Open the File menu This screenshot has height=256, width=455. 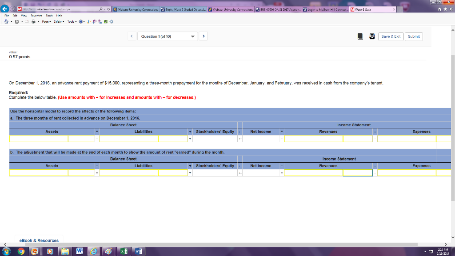pos(7,16)
